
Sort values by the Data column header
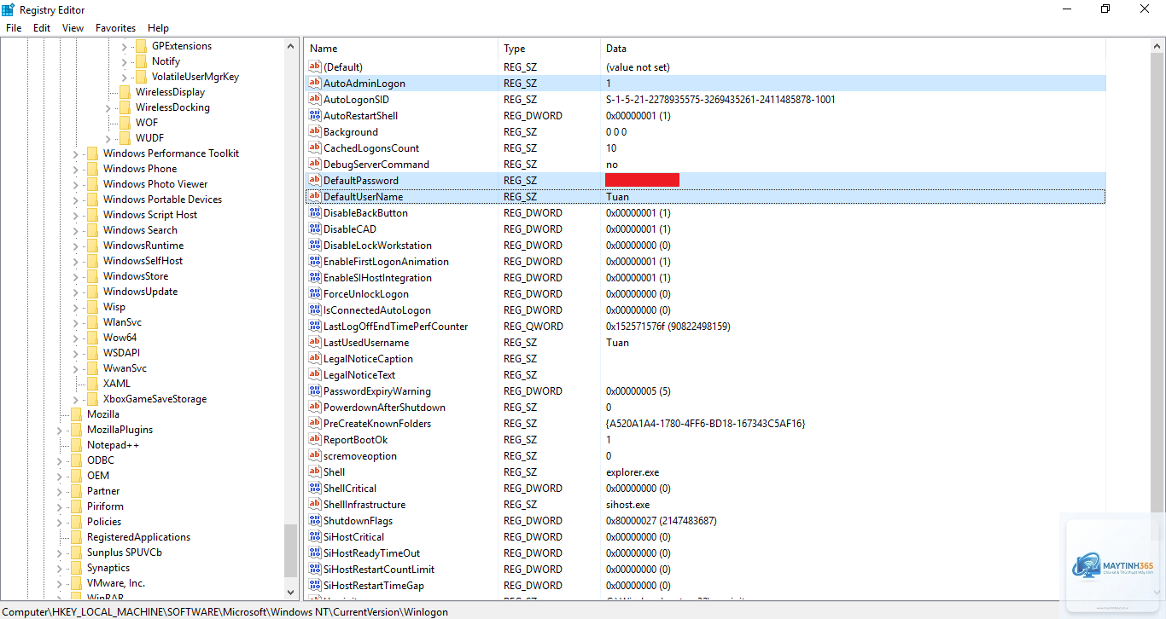(x=853, y=49)
